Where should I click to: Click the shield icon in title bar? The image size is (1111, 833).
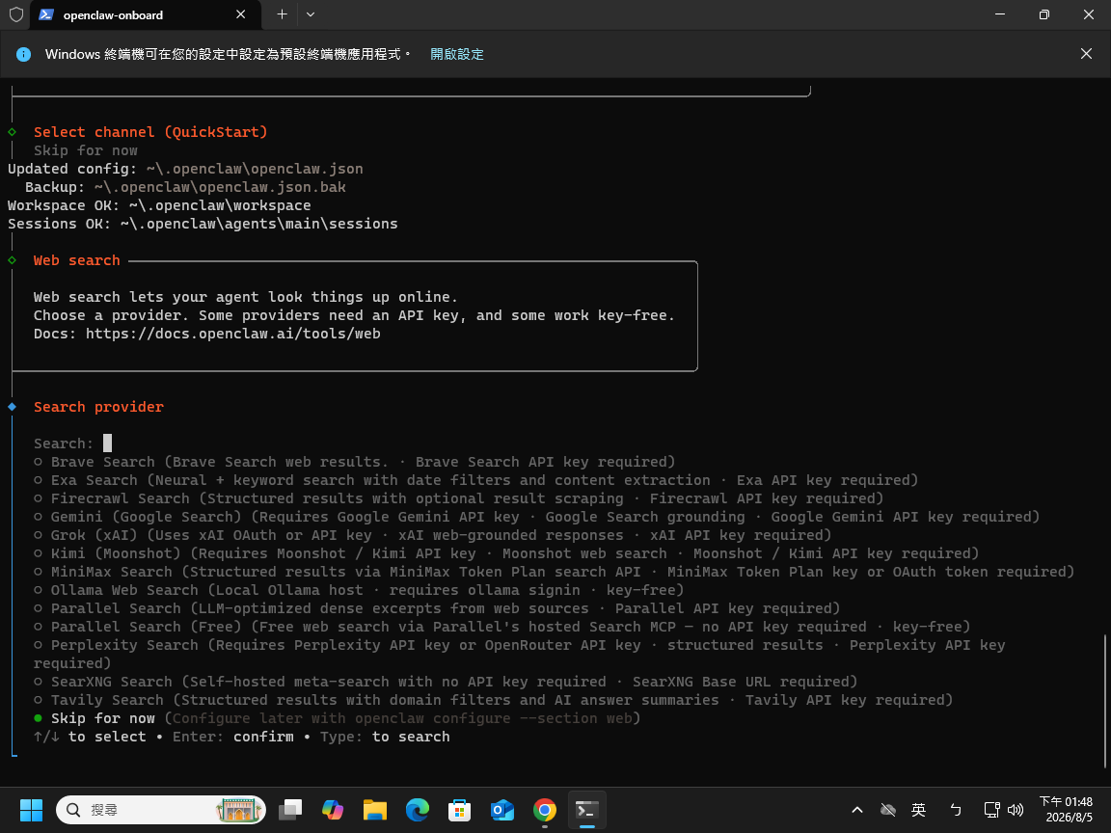15,14
